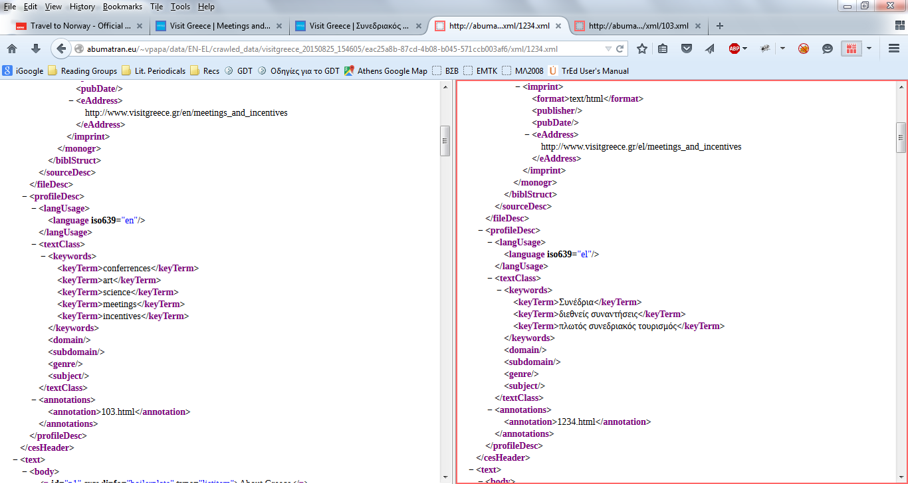Open the Adblock Plus dropdown arrow
Screen dimensions: 908x484
click(744, 49)
